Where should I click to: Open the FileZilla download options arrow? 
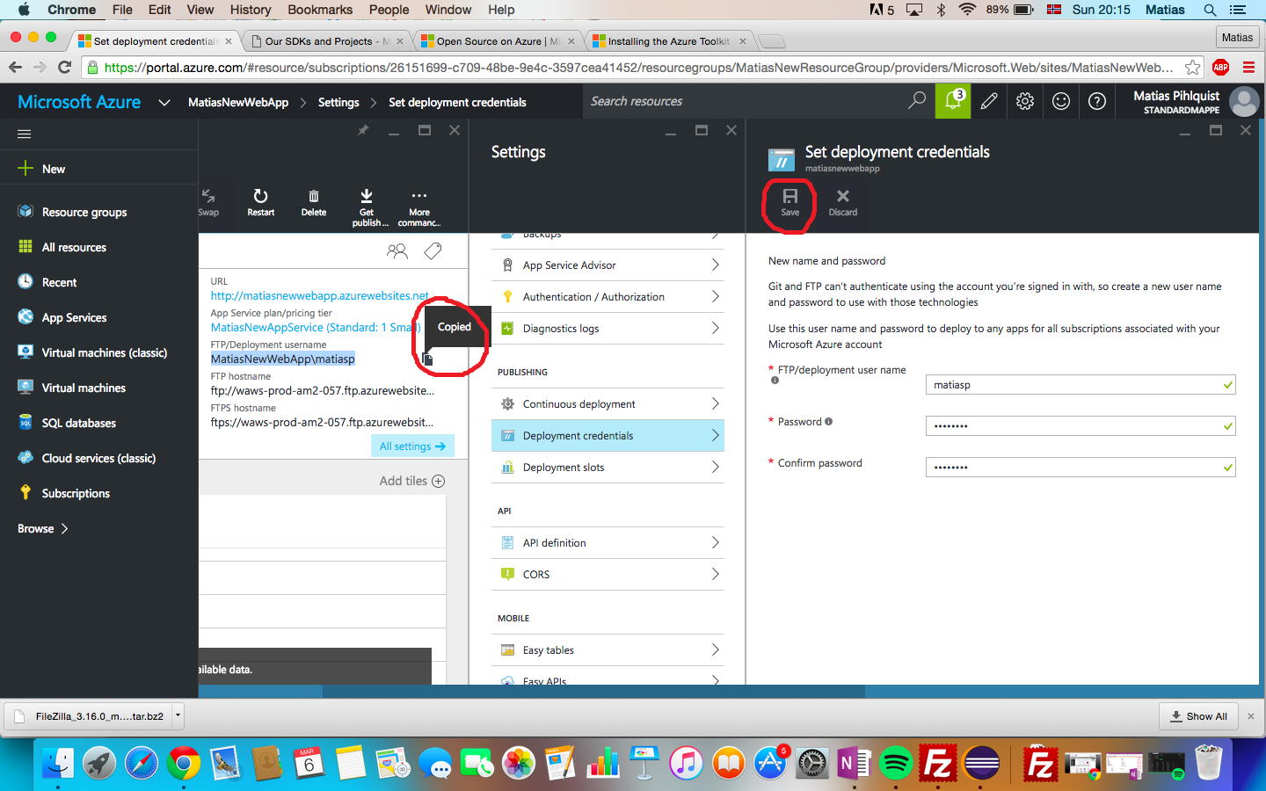pyautogui.click(x=178, y=715)
